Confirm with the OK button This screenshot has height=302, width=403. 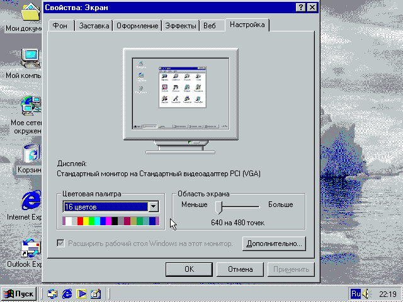pyautogui.click(x=189, y=269)
